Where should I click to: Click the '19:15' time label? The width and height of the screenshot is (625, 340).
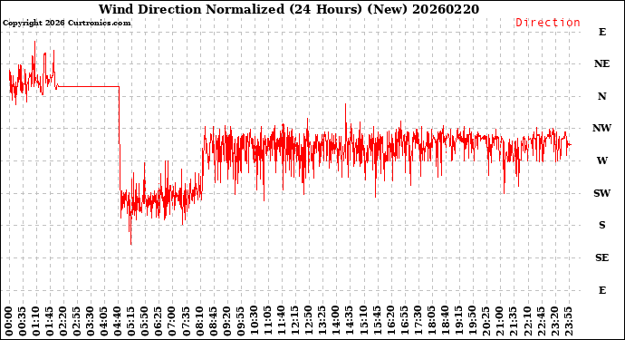point(458,322)
